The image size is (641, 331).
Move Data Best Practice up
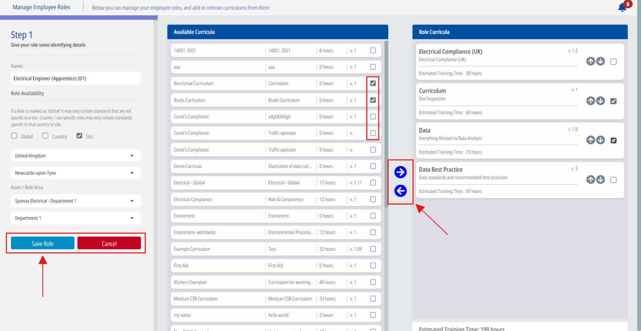click(x=591, y=179)
